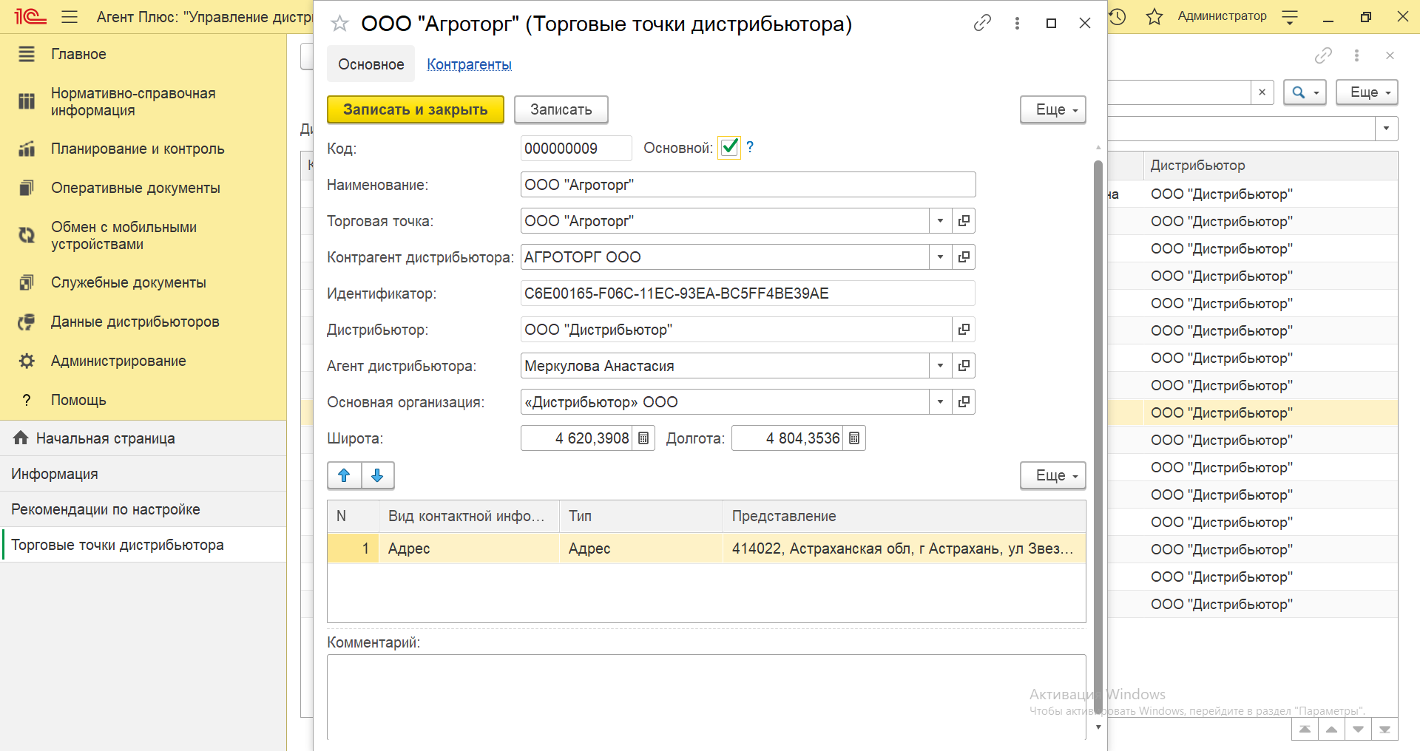Select Торговые точки дистрибьютора open page

[x=143, y=545]
